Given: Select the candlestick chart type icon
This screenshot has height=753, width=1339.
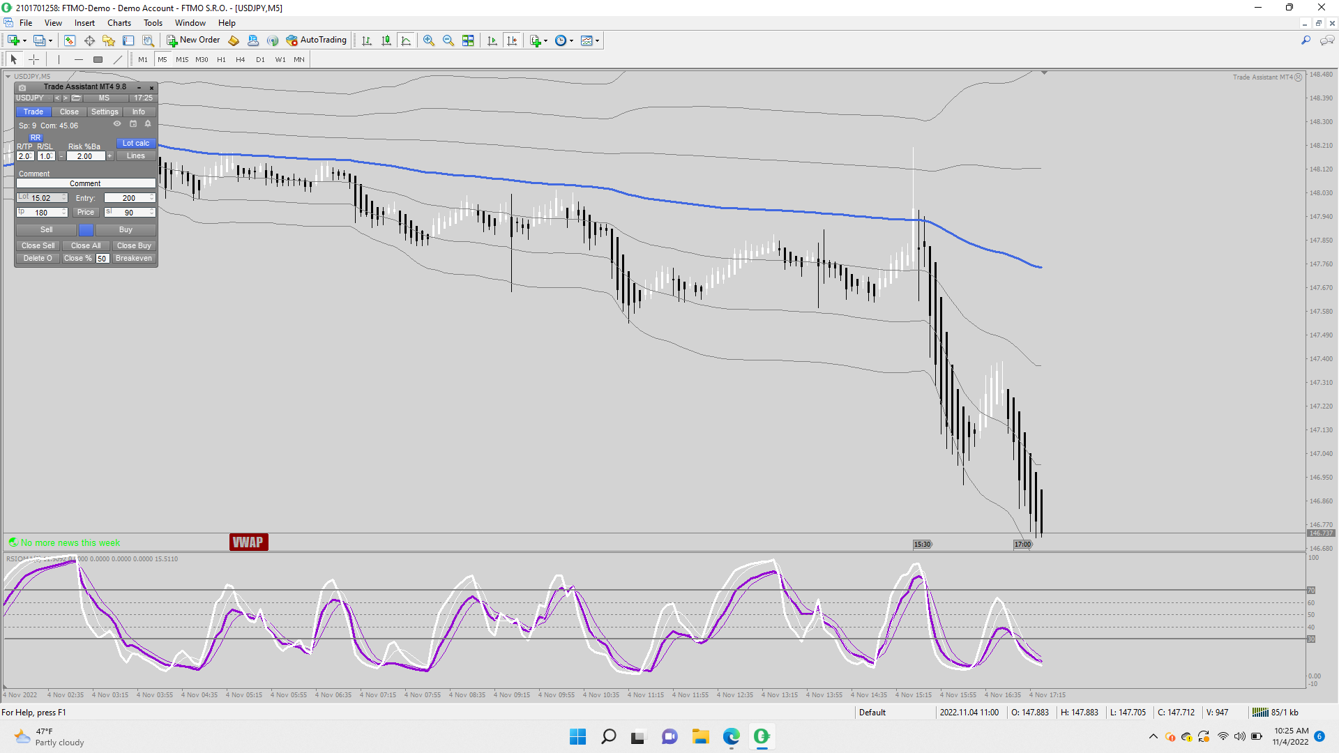Looking at the screenshot, I should [386, 40].
